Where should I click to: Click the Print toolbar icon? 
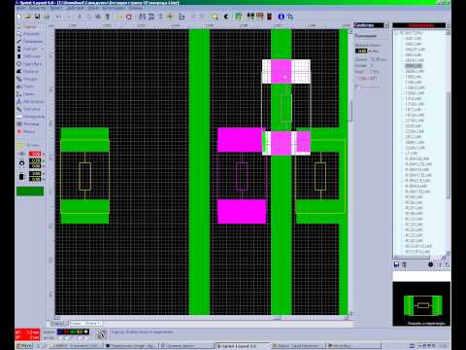pyautogui.click(x=47, y=17)
